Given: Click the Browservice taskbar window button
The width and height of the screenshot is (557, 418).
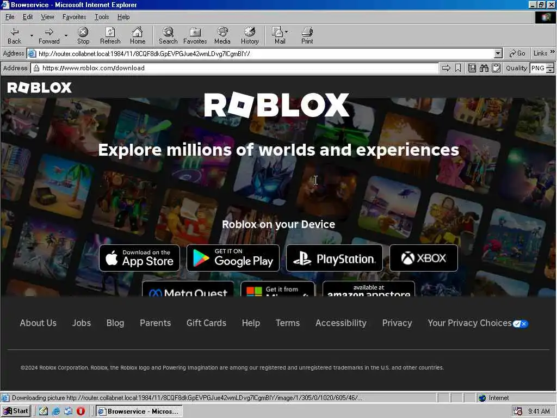Looking at the screenshot, I should click(139, 411).
